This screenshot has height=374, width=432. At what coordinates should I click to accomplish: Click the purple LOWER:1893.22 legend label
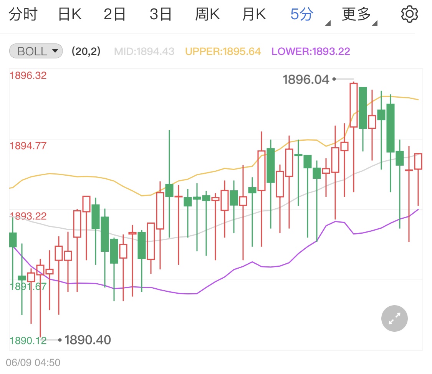[x=311, y=52]
